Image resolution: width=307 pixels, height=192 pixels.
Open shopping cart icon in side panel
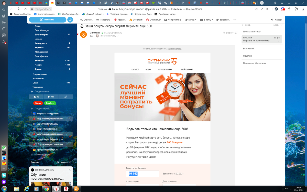tap(4, 158)
